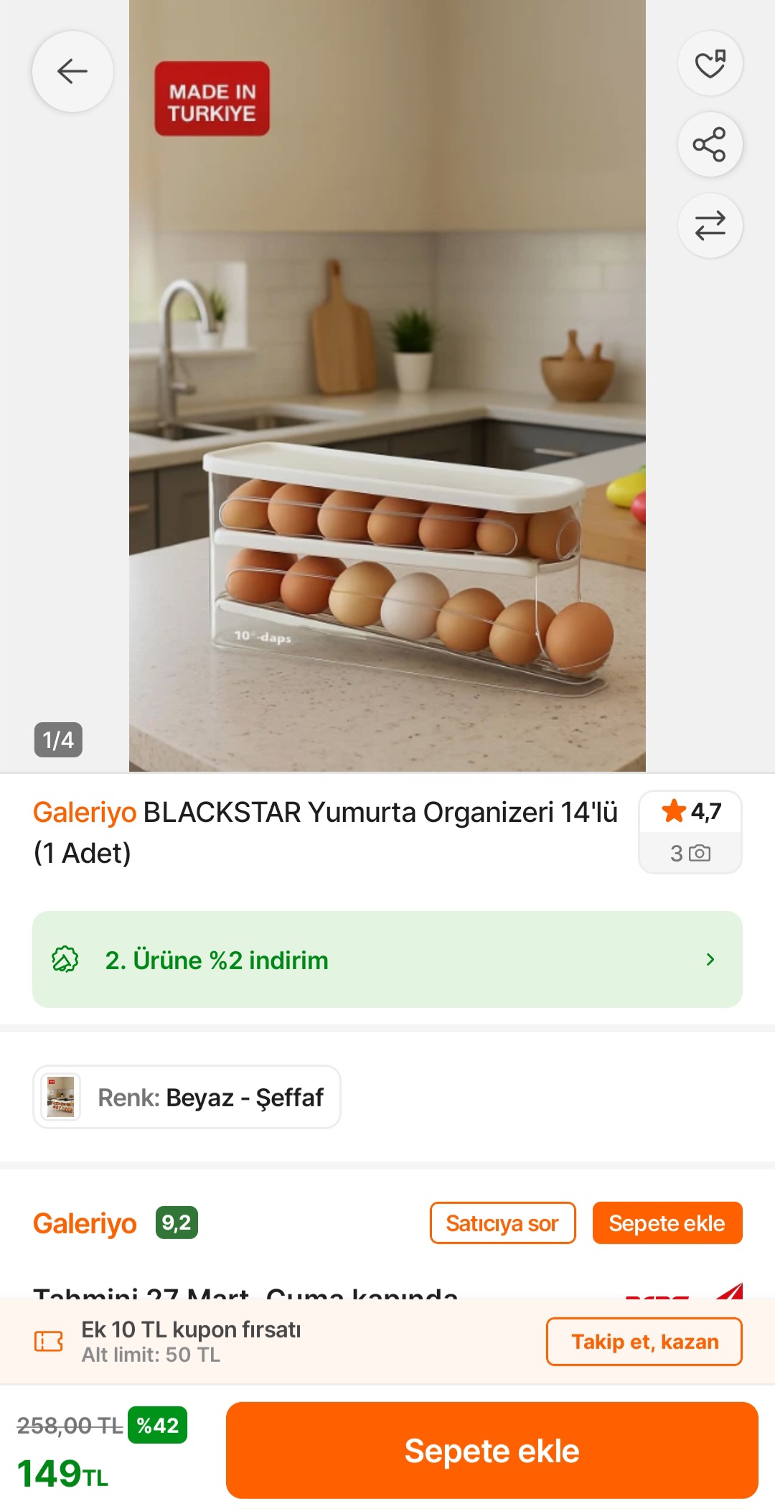This screenshot has height=1509, width=775.
Task: Tap the green discount badge icon
Action: click(x=65, y=959)
